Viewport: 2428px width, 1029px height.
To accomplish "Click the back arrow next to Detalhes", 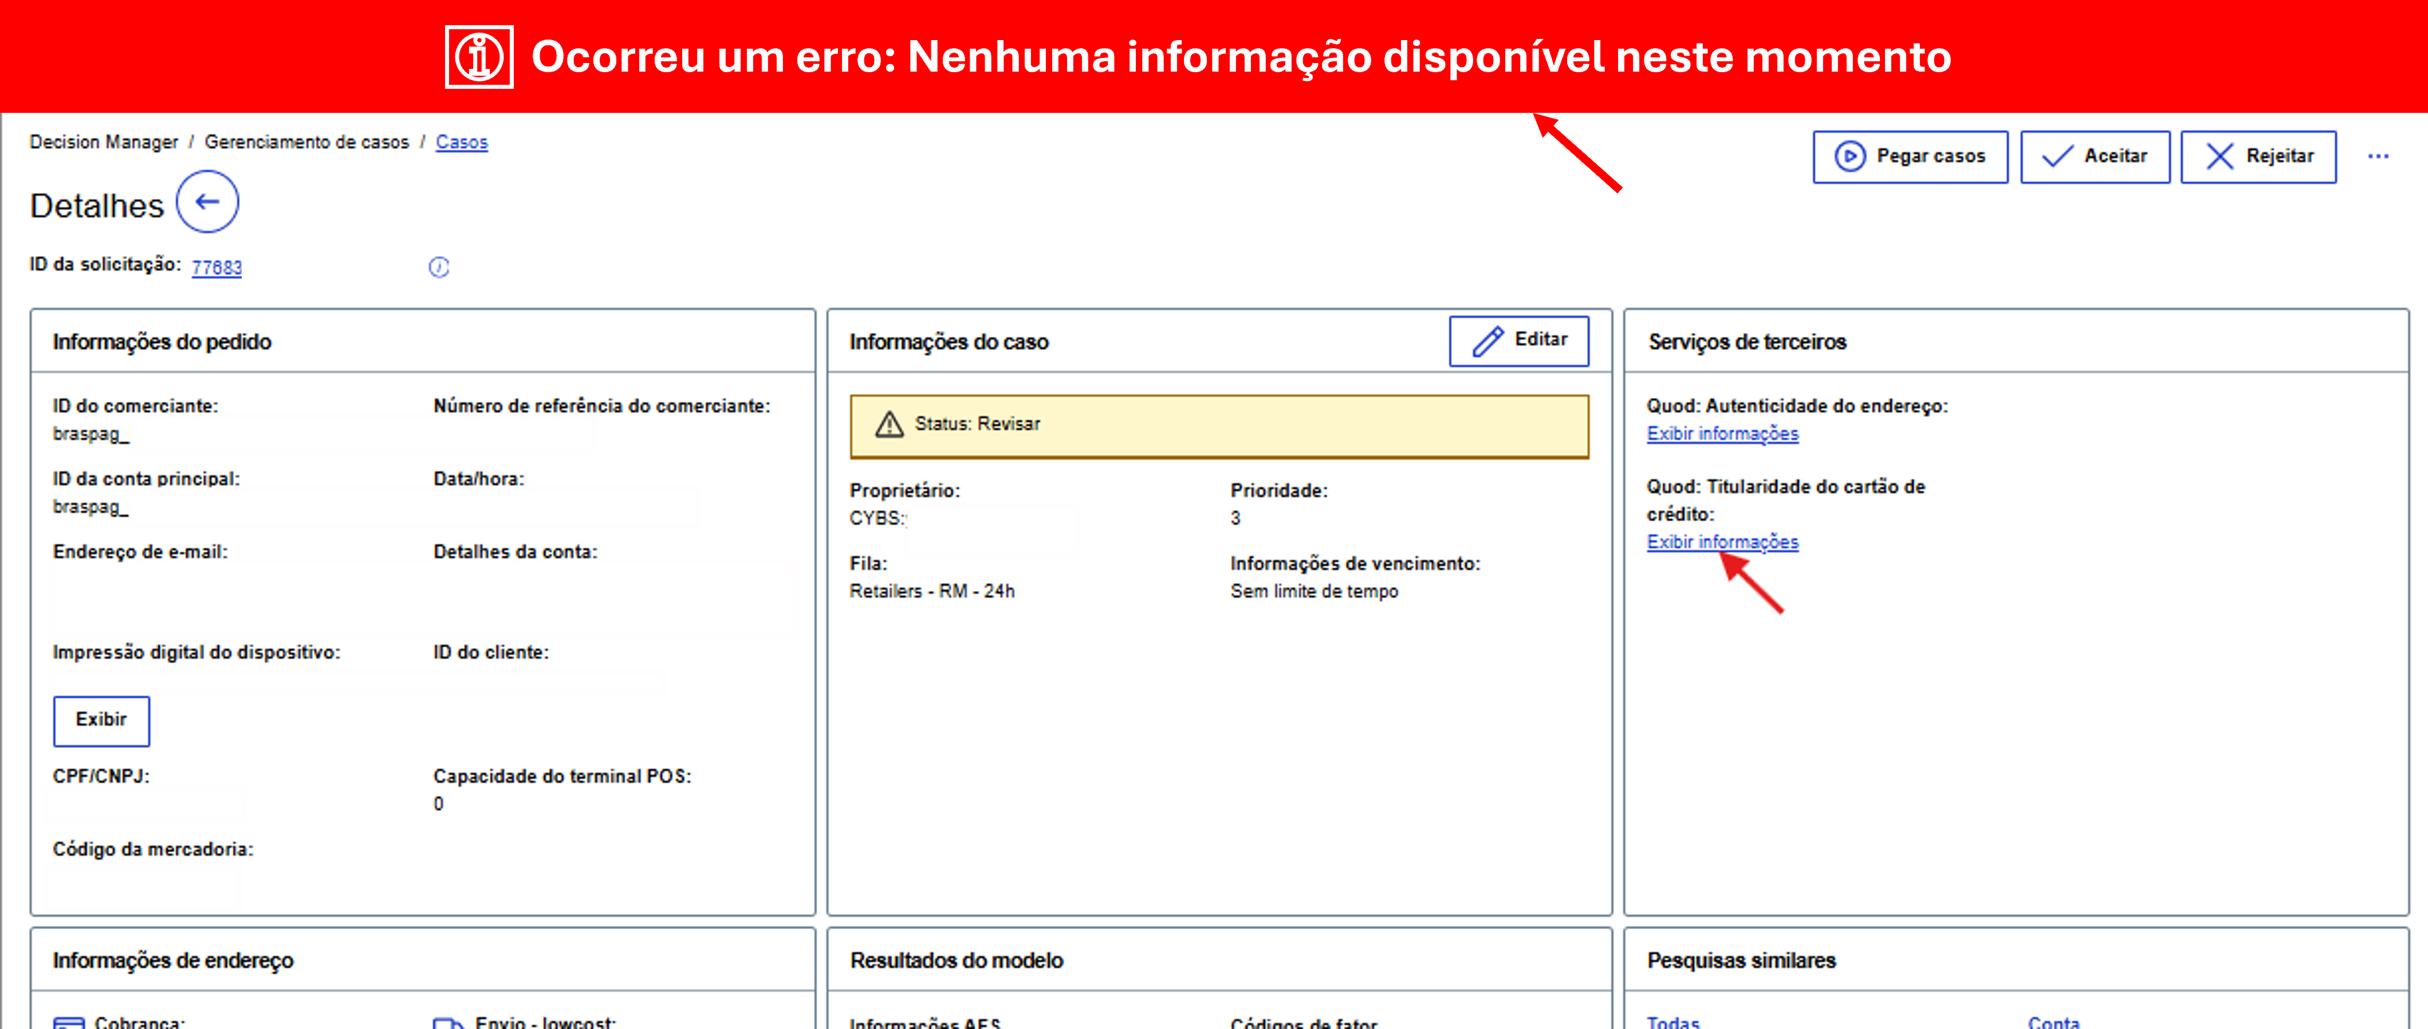I will (207, 202).
